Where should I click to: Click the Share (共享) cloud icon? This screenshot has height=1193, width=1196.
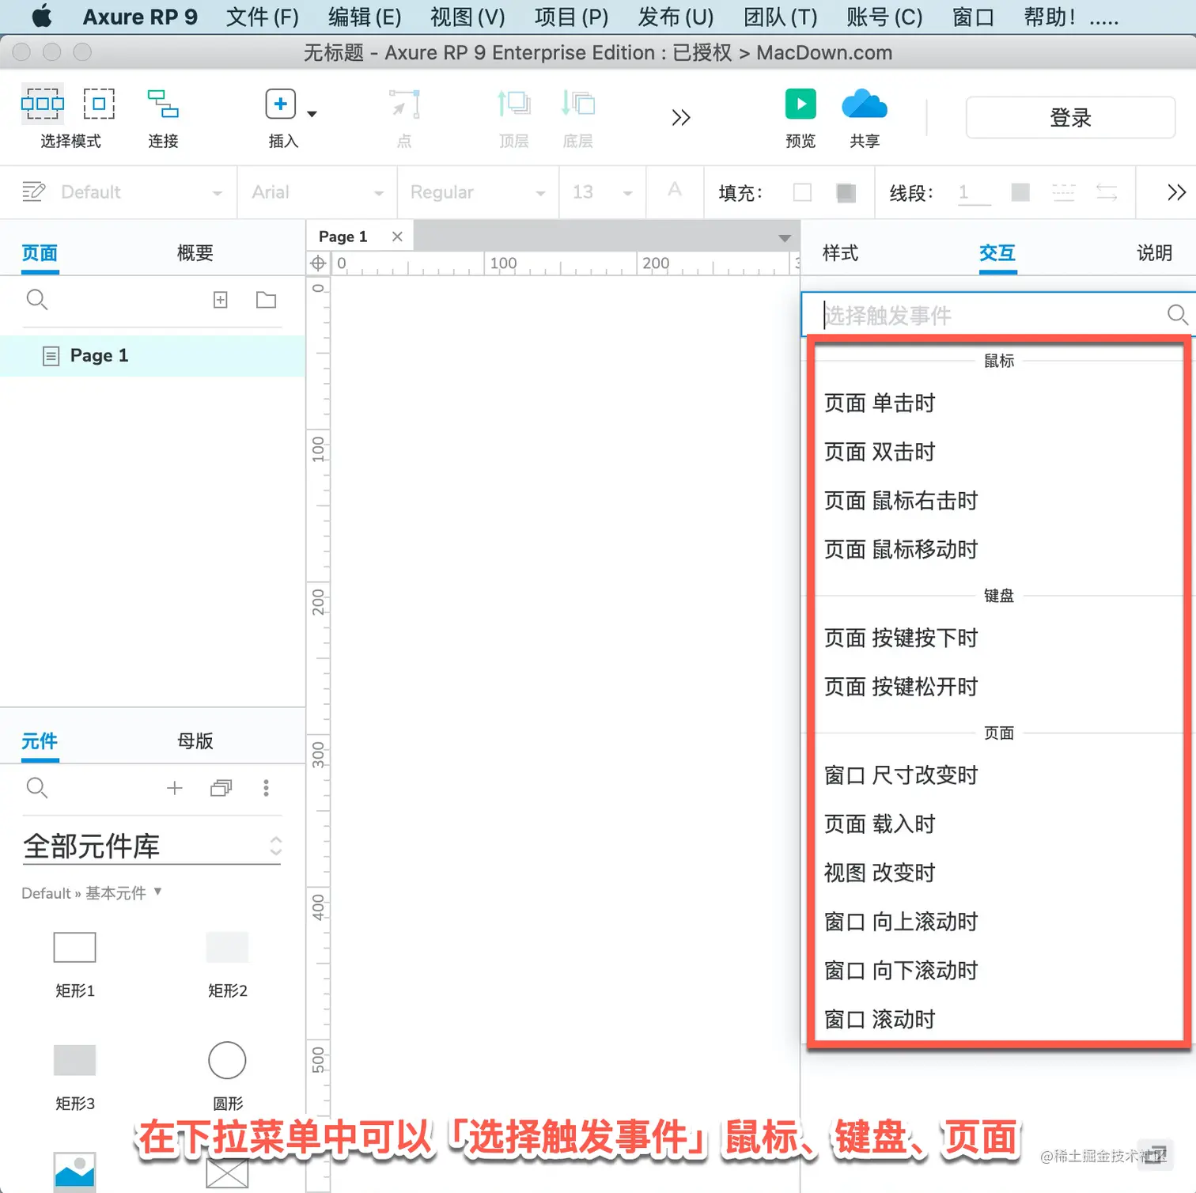pos(865,104)
